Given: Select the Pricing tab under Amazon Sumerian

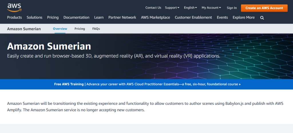Looking at the screenshot, I should 80,29.
